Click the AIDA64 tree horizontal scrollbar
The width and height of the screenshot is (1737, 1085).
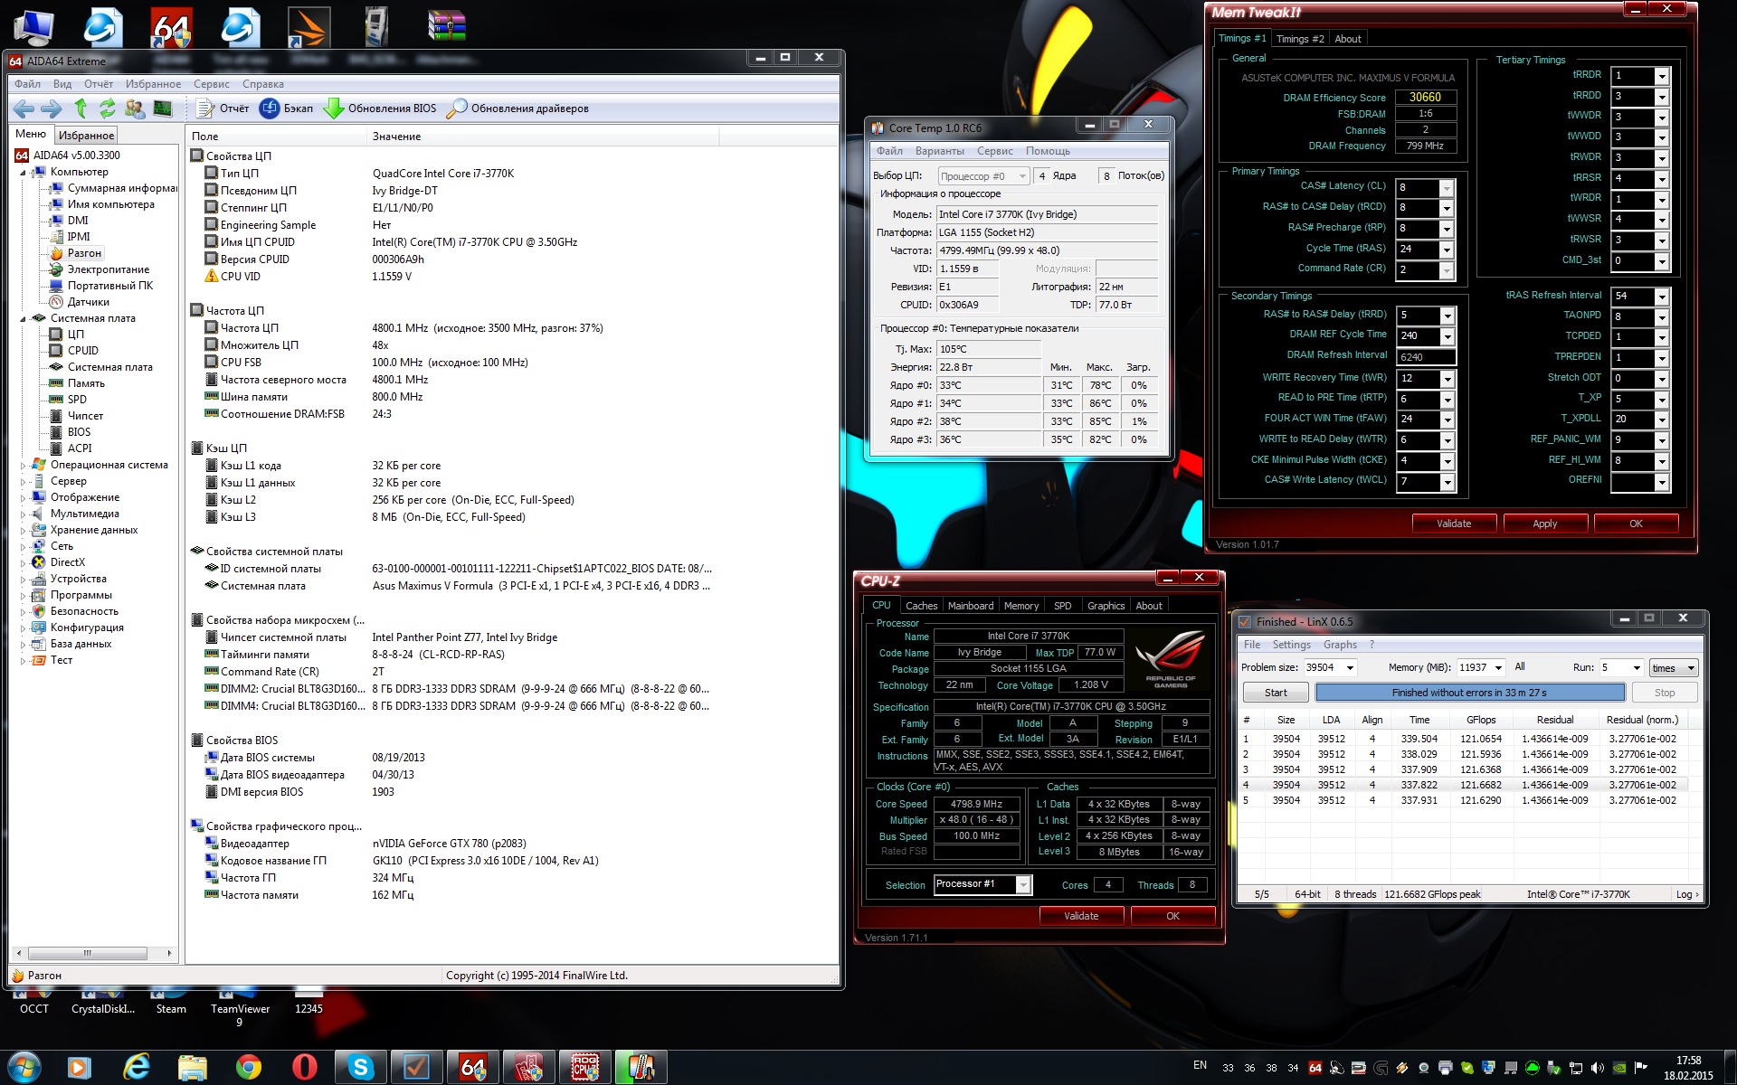(87, 953)
